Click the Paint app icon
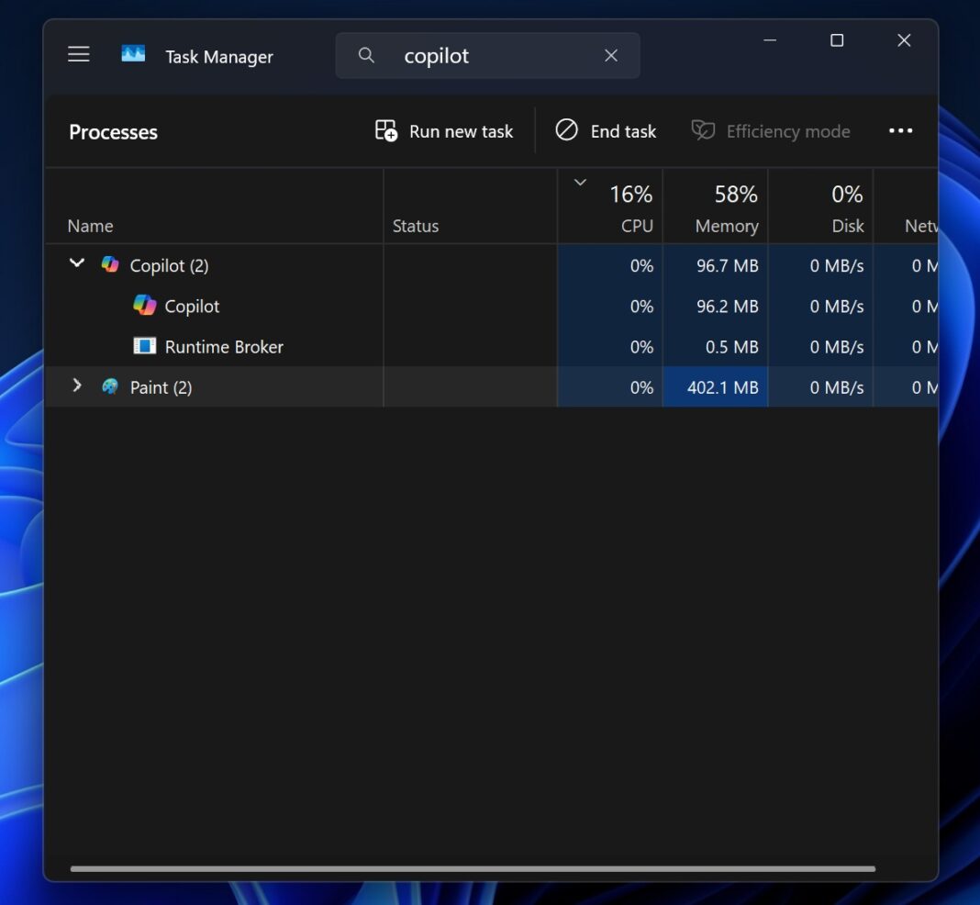 [109, 386]
